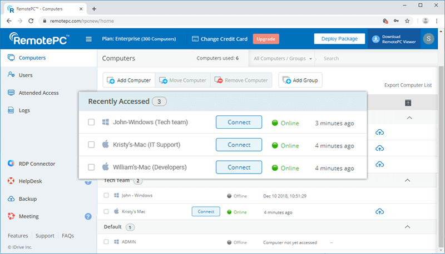
Task: Click the Apple icon beside Kristy's-Mac (IT Support)
Action: click(x=106, y=145)
